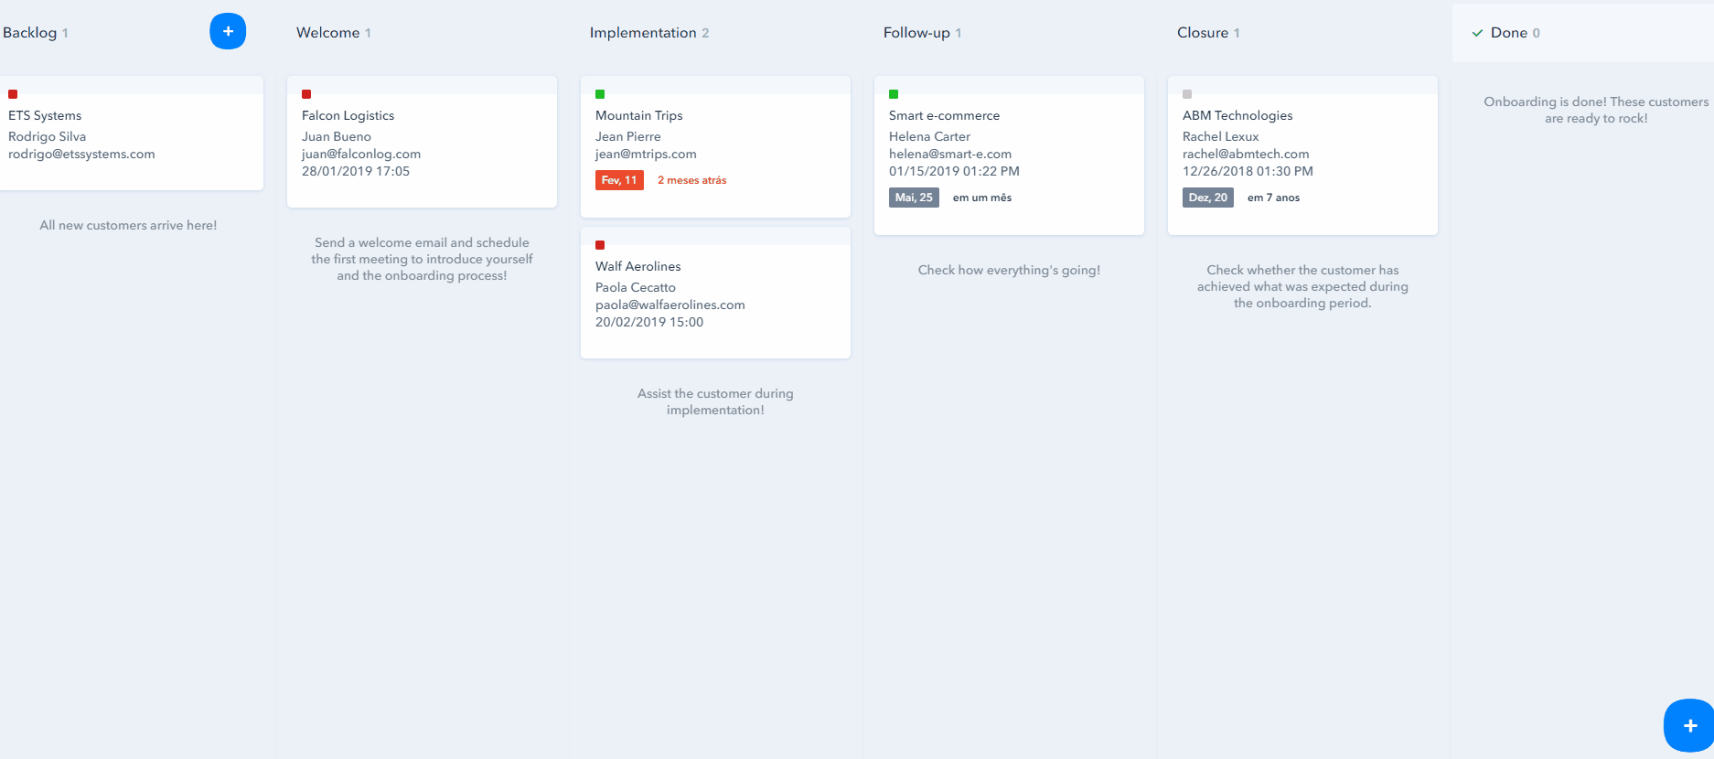
Task: Click email juan@falconlog.com
Action: point(361,154)
